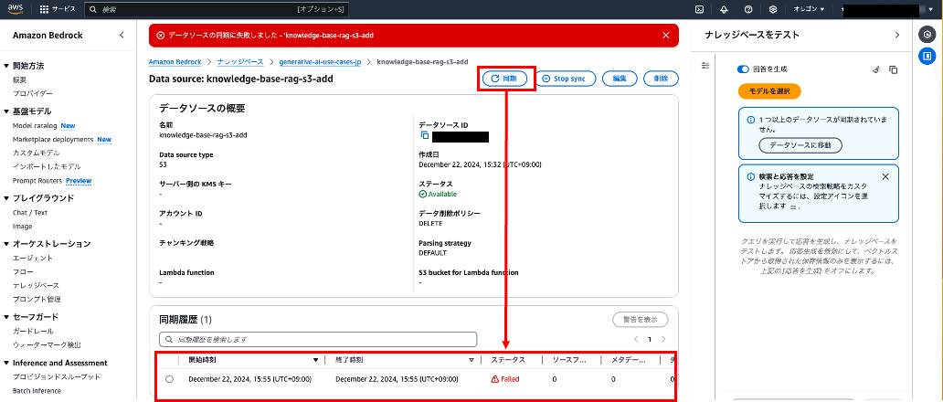Focus the AWS console search field
The height and width of the screenshot is (402, 943).
(x=216, y=10)
